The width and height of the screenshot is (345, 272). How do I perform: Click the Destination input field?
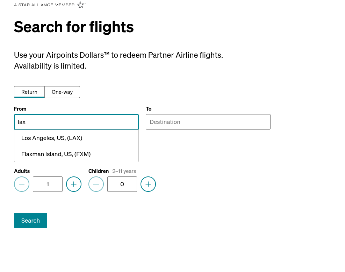pos(208,122)
